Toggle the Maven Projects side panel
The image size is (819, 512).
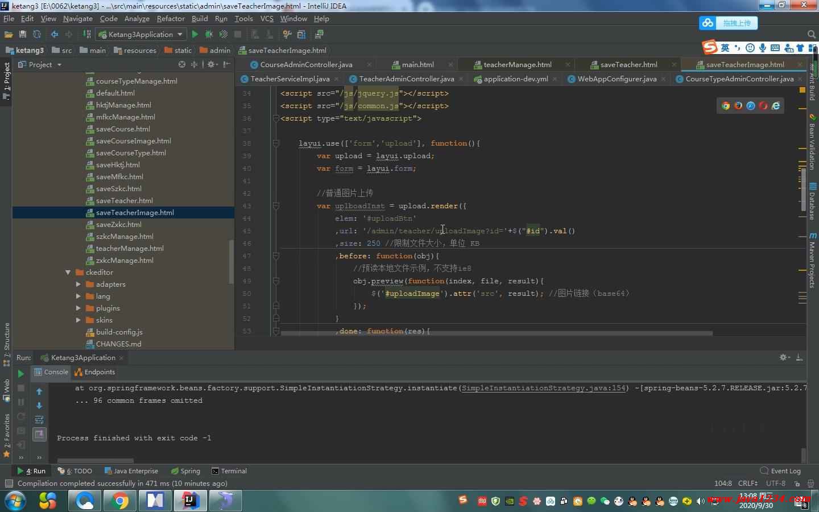pos(813,259)
